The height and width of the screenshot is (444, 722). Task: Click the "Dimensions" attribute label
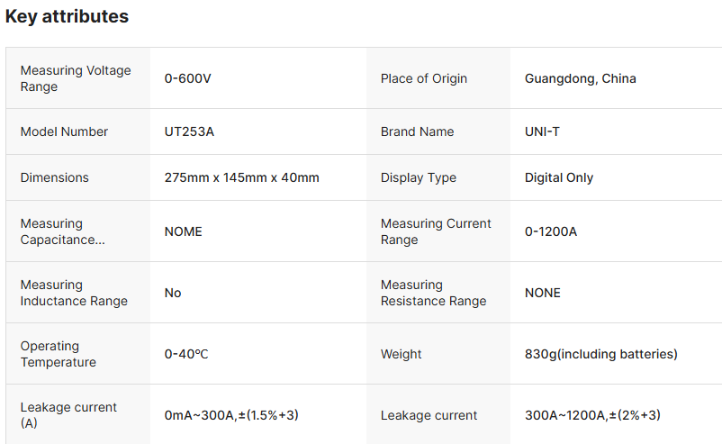click(54, 177)
